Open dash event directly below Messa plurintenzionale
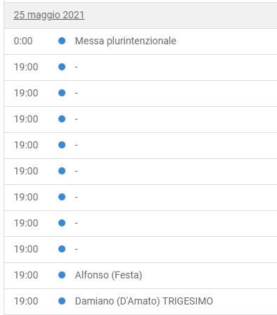The width and height of the screenshot is (277, 315). 76,67
